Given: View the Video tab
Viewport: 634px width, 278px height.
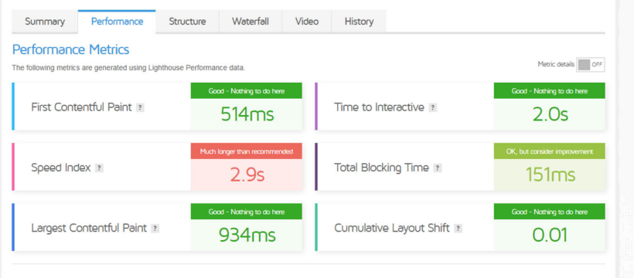Looking at the screenshot, I should [x=306, y=22].
